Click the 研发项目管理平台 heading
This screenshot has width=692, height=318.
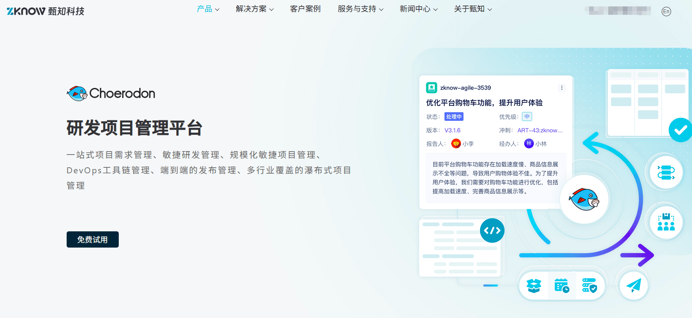point(135,128)
